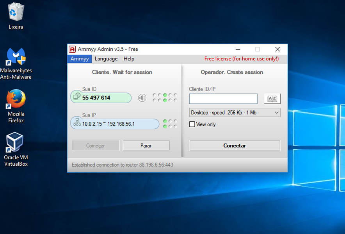This screenshot has width=345, height=234.
Task: Select the Oracle VM VirtualBox shortcut
Action: [16, 149]
